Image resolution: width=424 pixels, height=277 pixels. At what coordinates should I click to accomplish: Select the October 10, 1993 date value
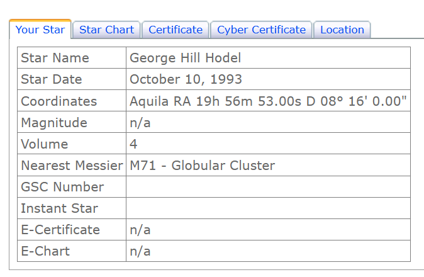tap(186, 79)
